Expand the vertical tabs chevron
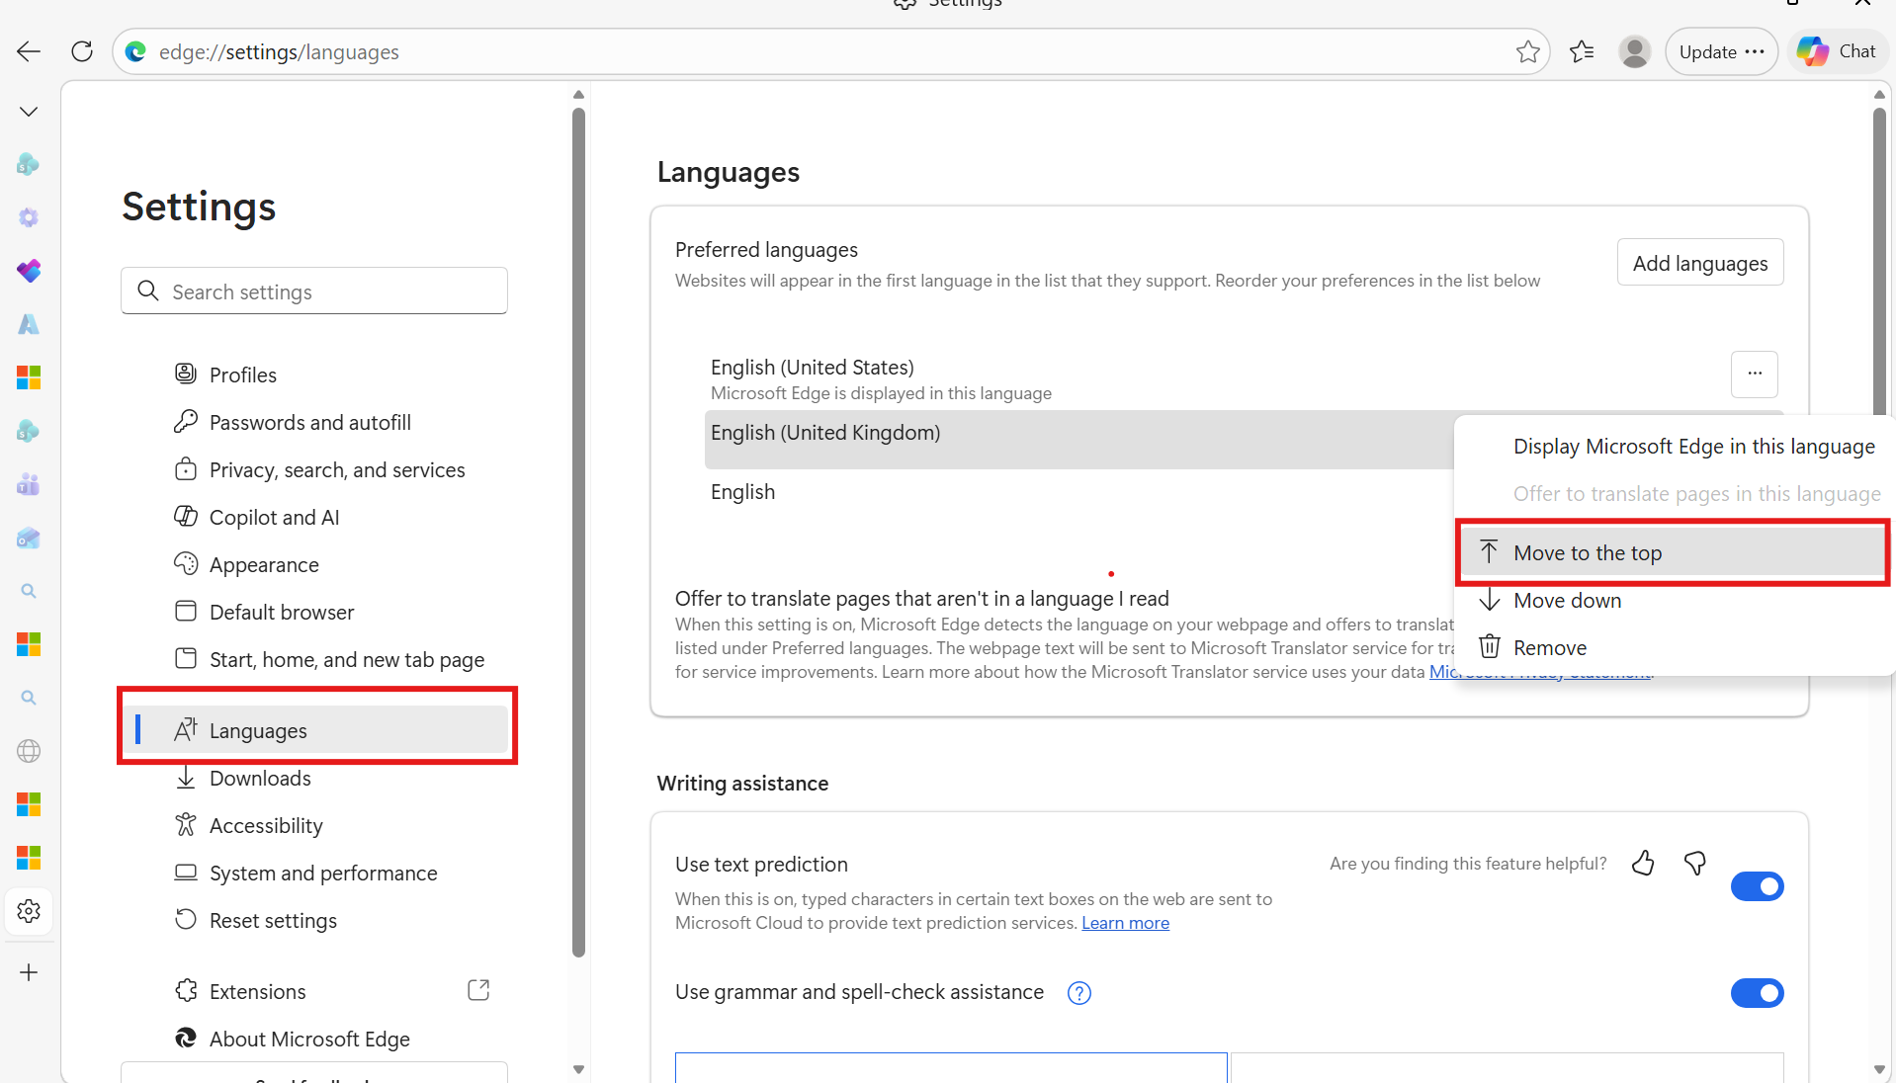 tap(29, 111)
